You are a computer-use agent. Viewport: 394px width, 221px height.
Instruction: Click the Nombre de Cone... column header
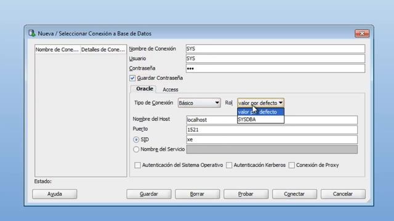coord(57,50)
